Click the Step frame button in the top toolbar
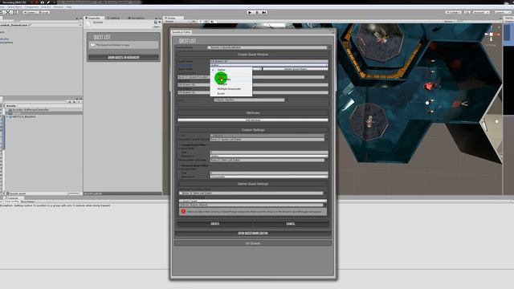The image size is (514, 289). (x=264, y=13)
